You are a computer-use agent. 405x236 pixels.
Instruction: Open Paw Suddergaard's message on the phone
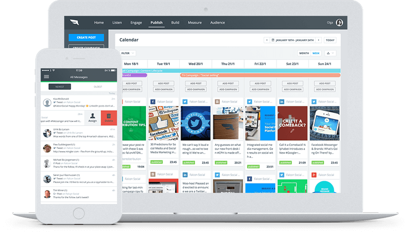(x=79, y=149)
